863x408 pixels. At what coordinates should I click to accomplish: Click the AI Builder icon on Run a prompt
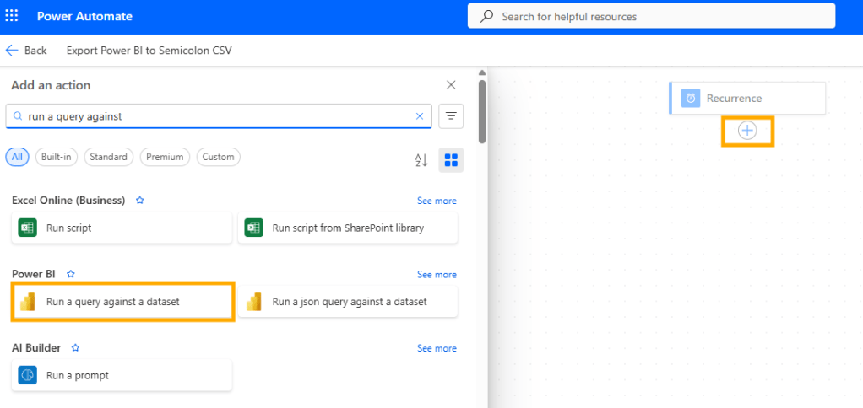[x=28, y=376]
